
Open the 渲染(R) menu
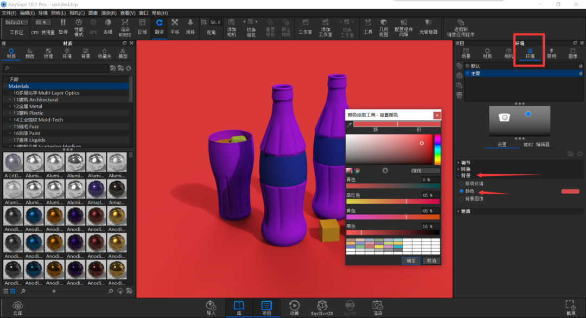click(x=109, y=13)
